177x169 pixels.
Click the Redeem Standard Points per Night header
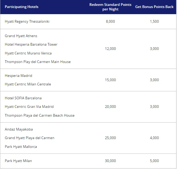coord(110,7)
